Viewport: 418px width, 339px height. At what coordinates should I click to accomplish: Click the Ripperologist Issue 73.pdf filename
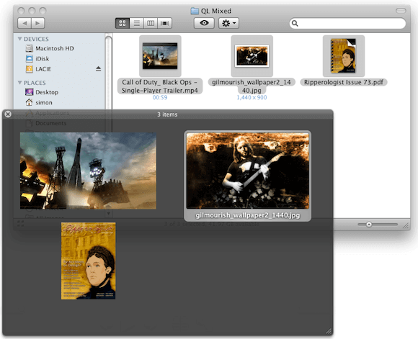344,82
